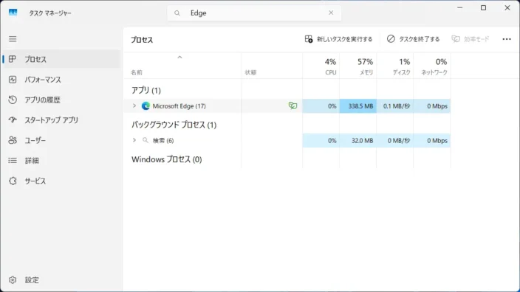
Task: Sort by the ディスク column header
Action: point(394,66)
